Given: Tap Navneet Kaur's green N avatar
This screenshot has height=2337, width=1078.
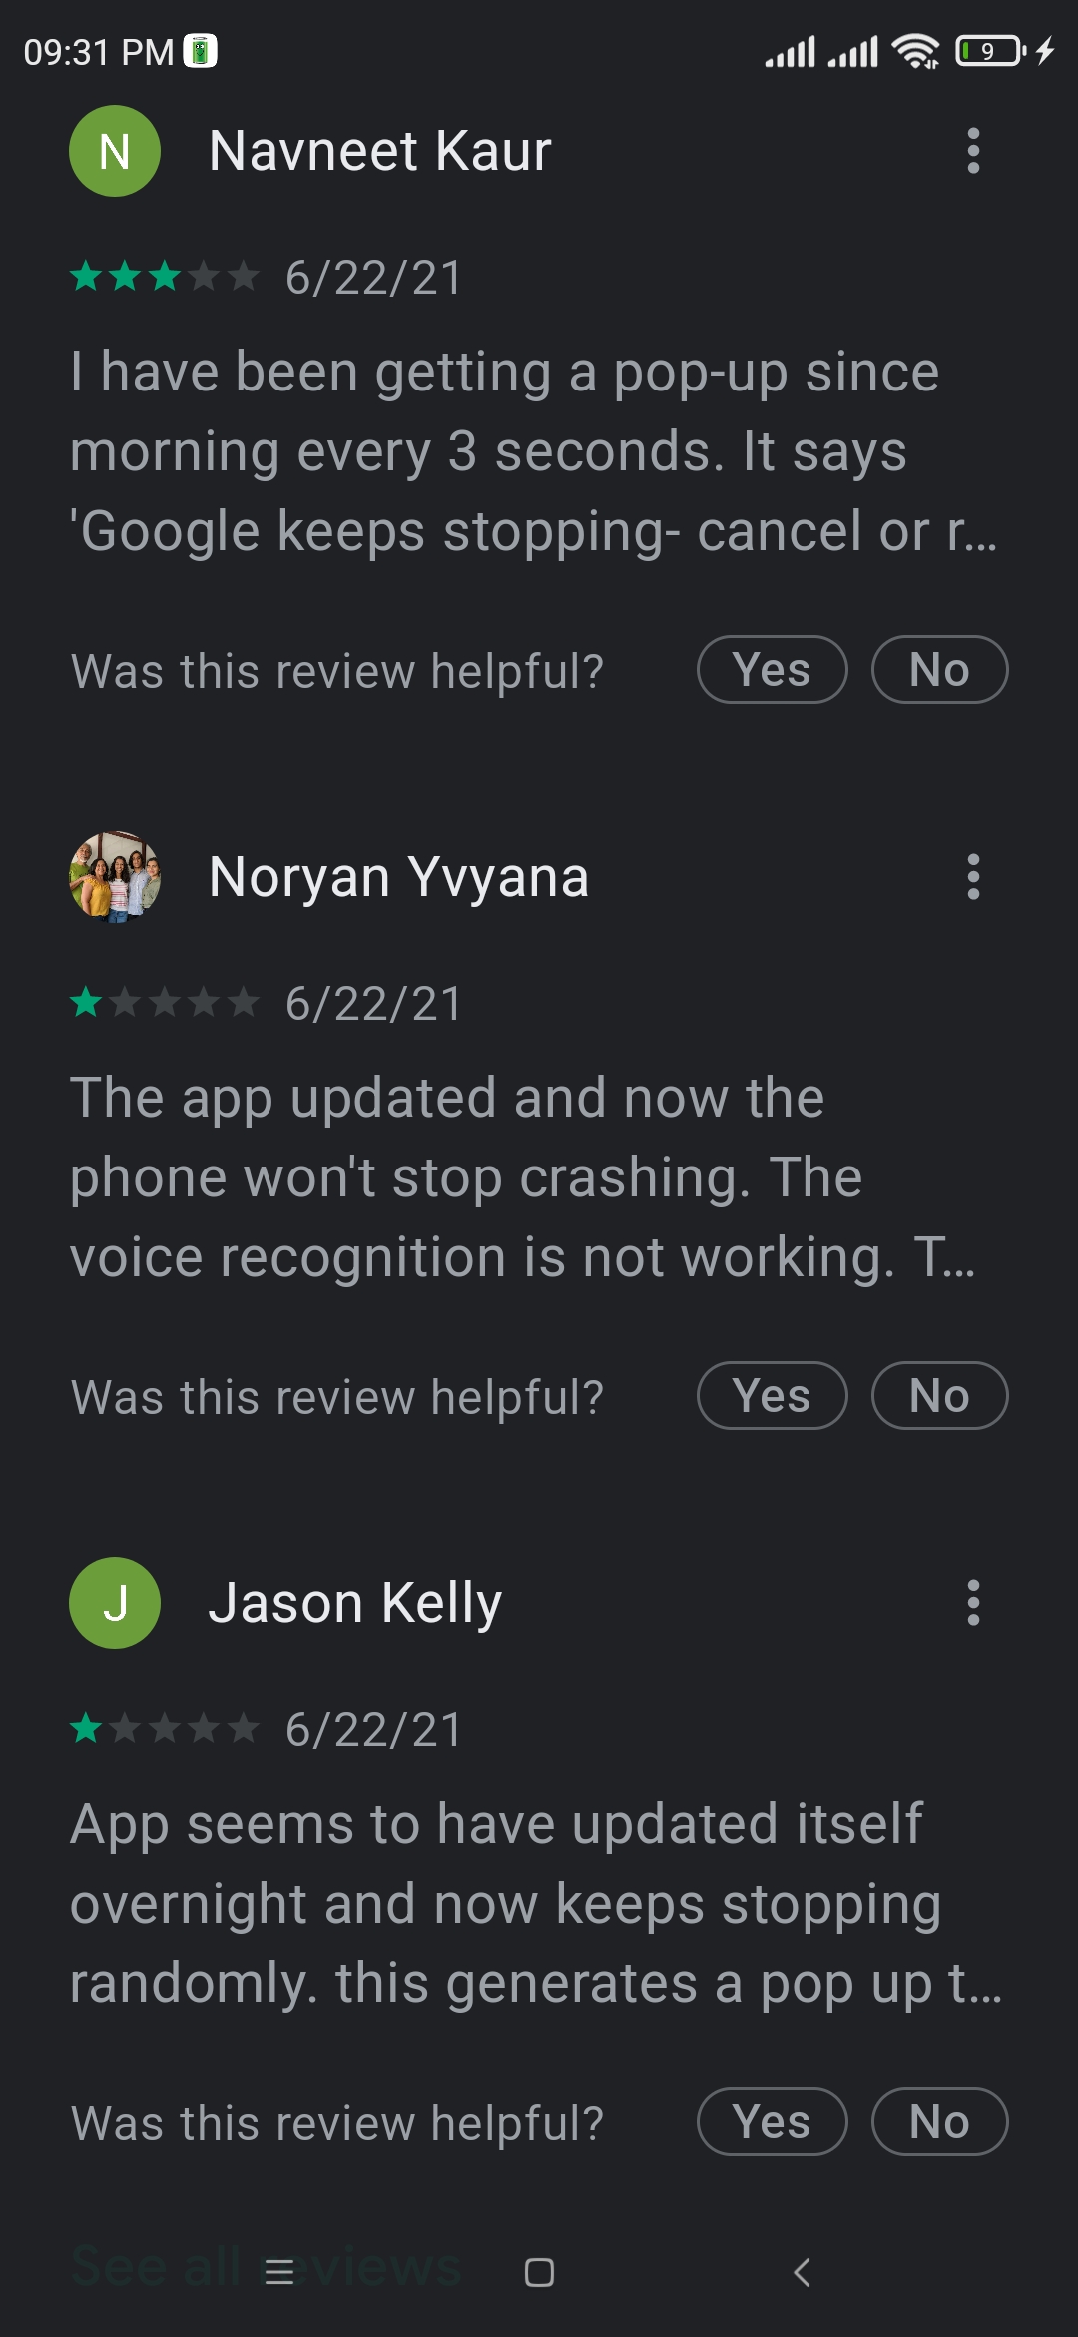Looking at the screenshot, I should (115, 151).
